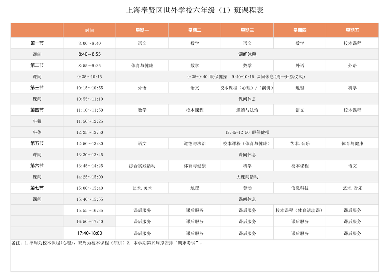This screenshot has height=275, width=389.
Task: Select the 12:45-12:50 眼保健操 cell
Action: tap(247, 132)
